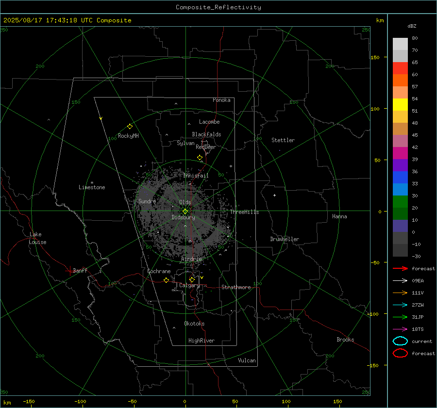Click the Ponoka city label

click(x=221, y=100)
